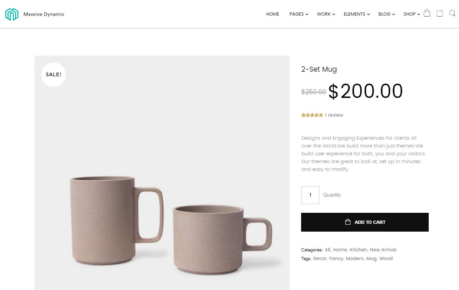
Task: Expand the Work dropdown menu
Action: 326,14
